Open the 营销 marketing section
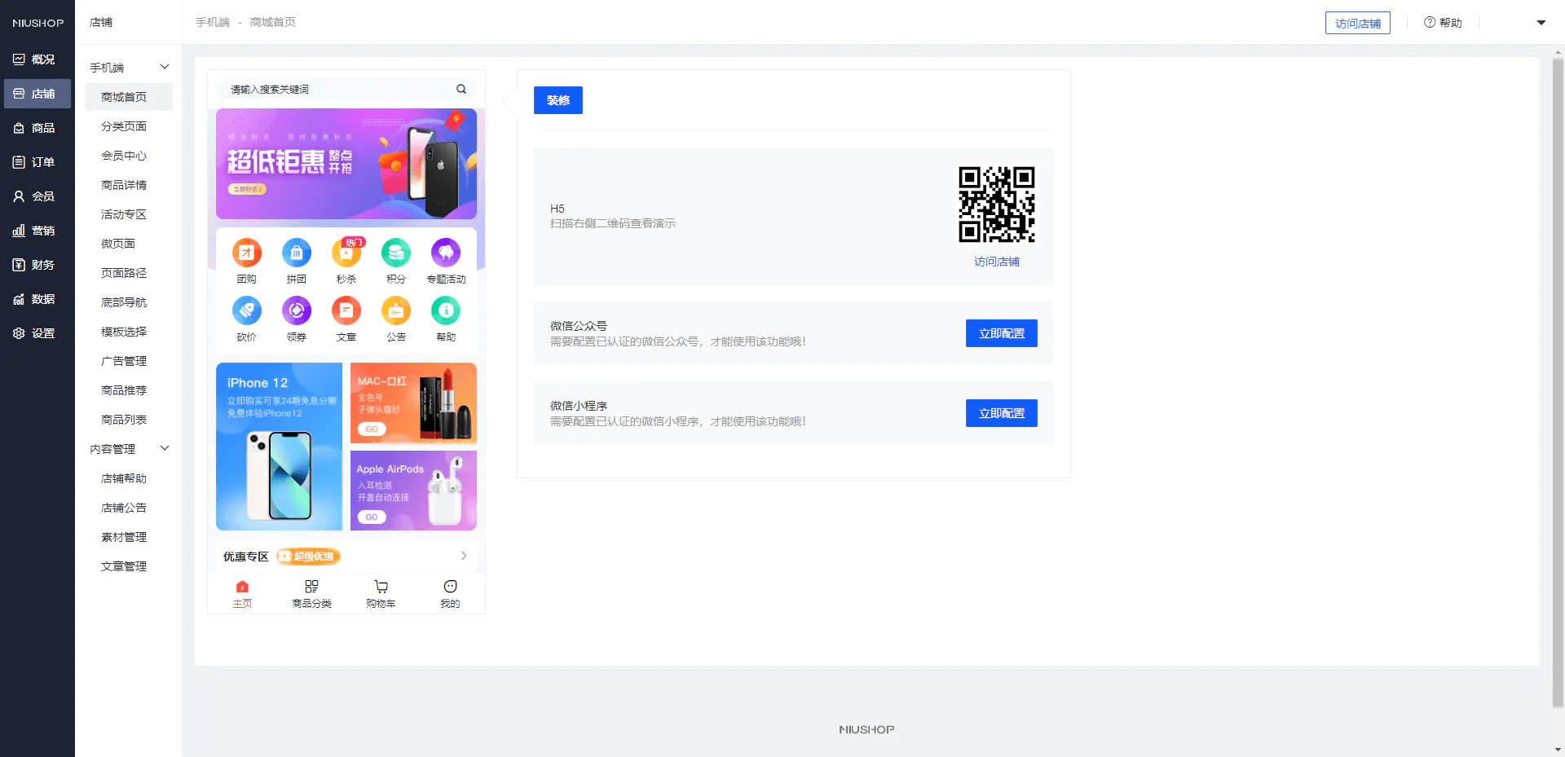The image size is (1565, 757). point(37,230)
